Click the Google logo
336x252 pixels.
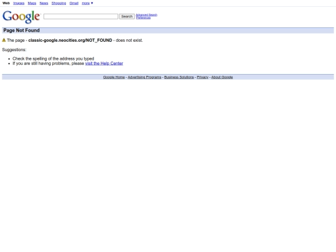tap(21, 17)
